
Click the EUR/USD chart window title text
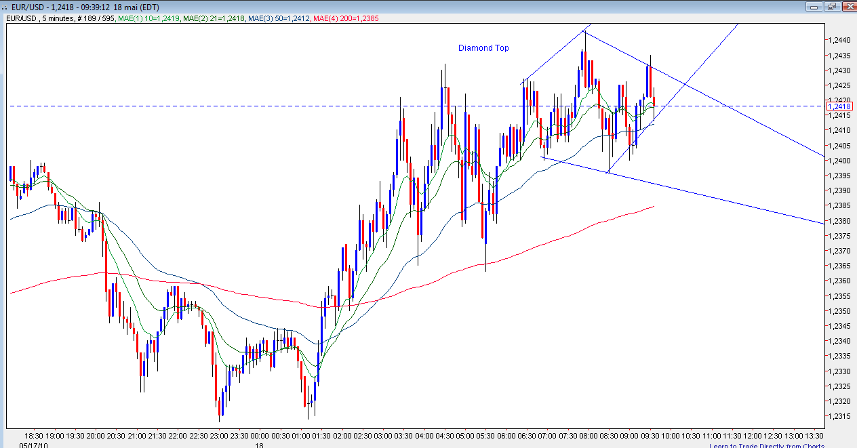tap(87, 7)
